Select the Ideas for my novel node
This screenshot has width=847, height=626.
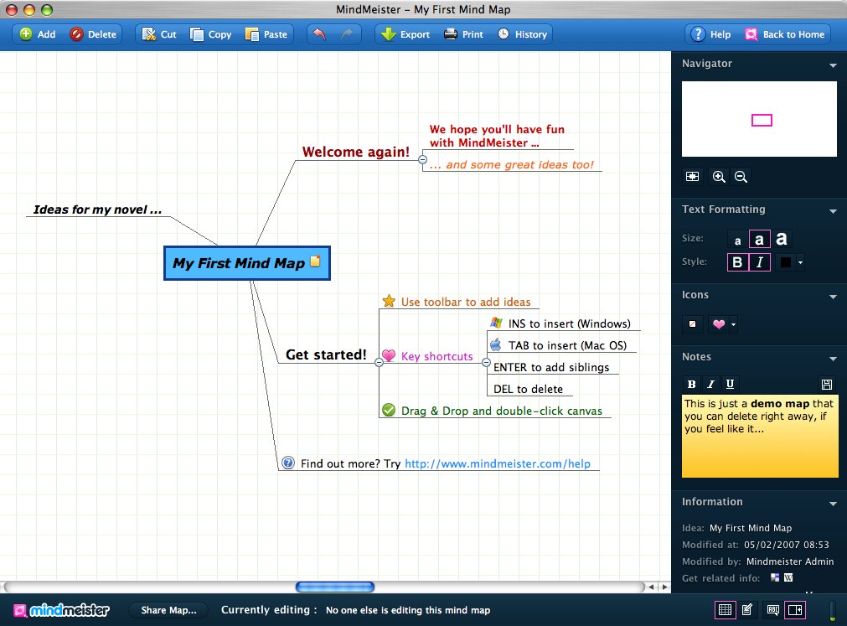(x=97, y=210)
